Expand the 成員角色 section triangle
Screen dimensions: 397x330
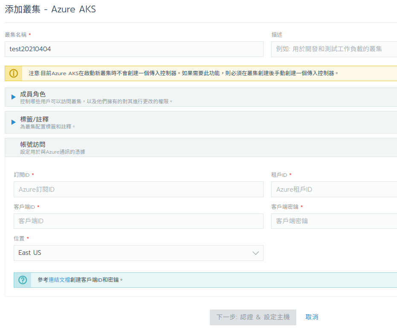tap(13, 97)
